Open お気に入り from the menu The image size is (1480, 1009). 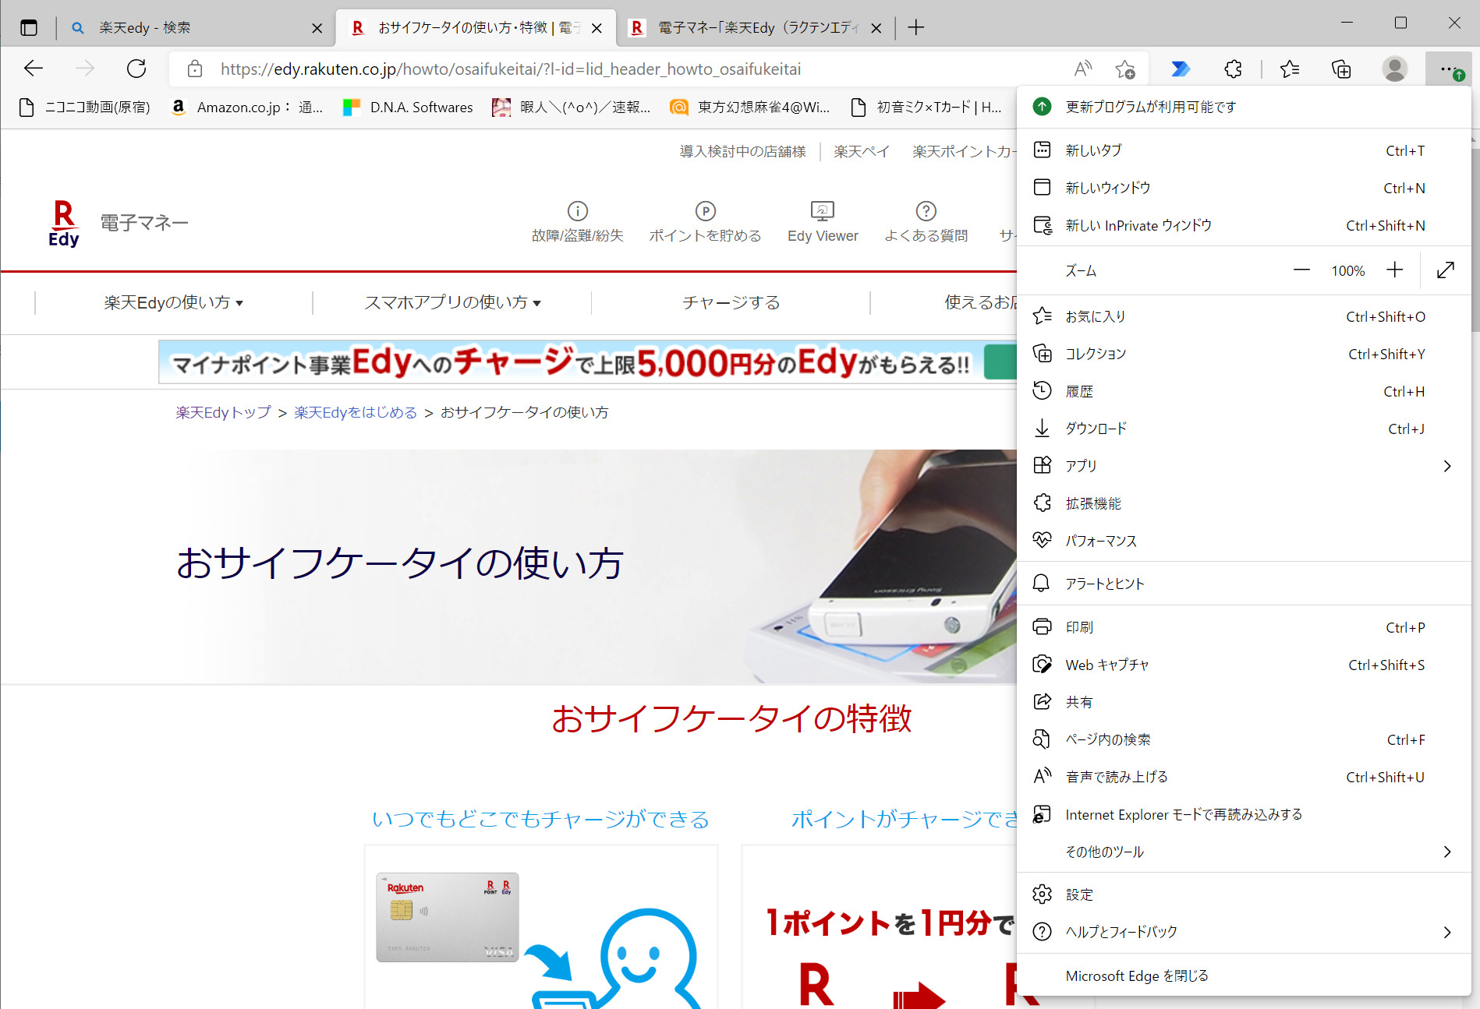[x=1244, y=316]
